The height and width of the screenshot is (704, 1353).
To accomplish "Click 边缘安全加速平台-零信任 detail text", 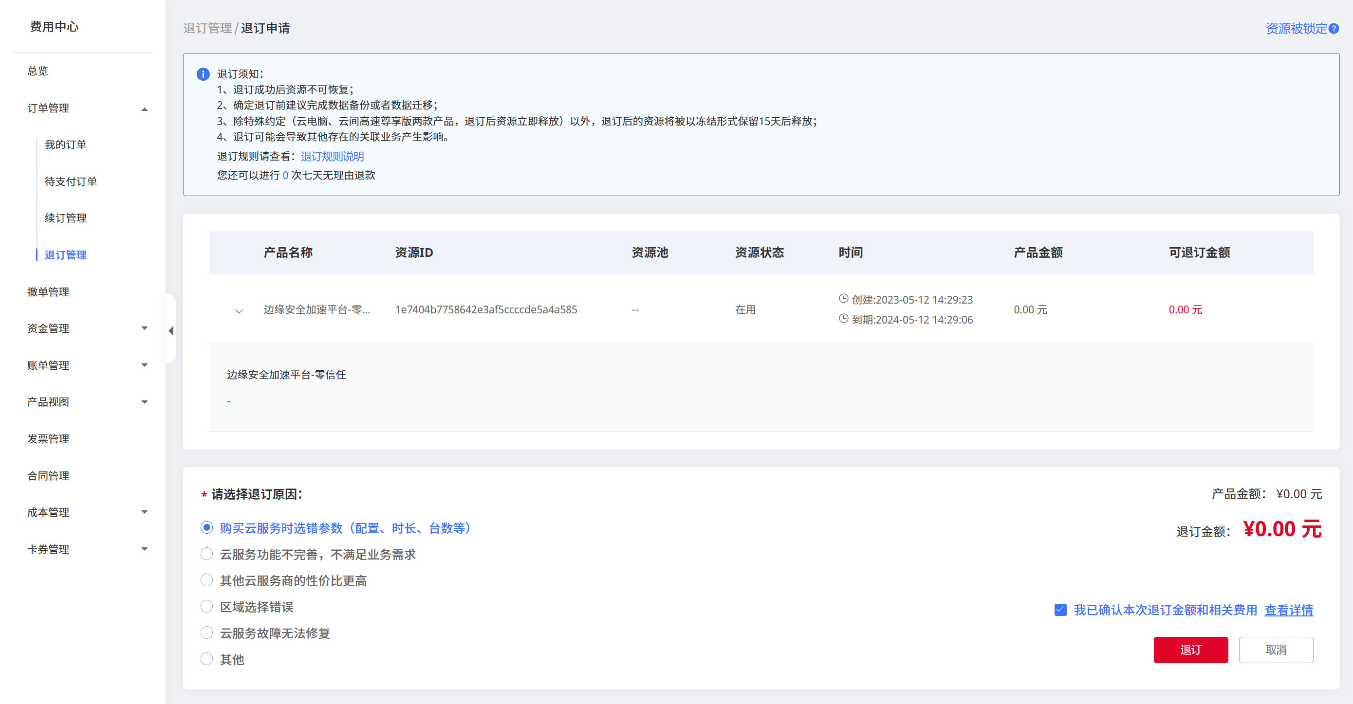I will point(286,374).
